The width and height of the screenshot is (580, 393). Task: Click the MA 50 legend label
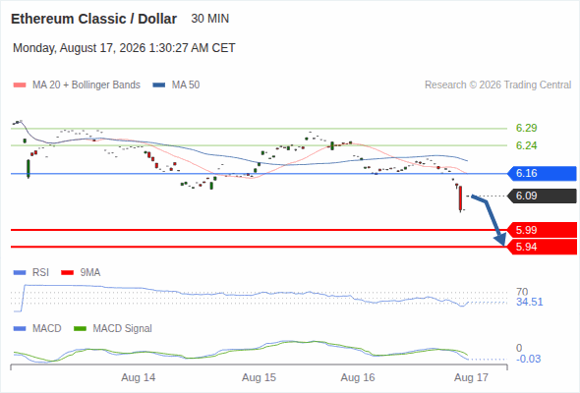(x=186, y=85)
